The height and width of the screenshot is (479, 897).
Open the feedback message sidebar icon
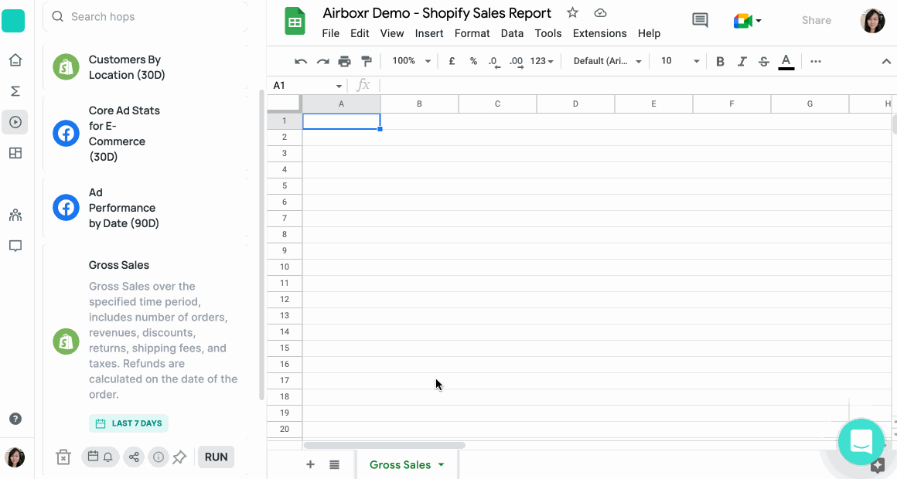tap(15, 246)
